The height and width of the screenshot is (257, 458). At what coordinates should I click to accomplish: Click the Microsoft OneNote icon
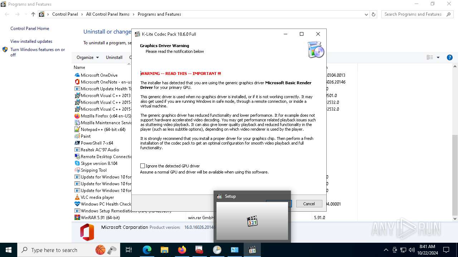(x=77, y=82)
